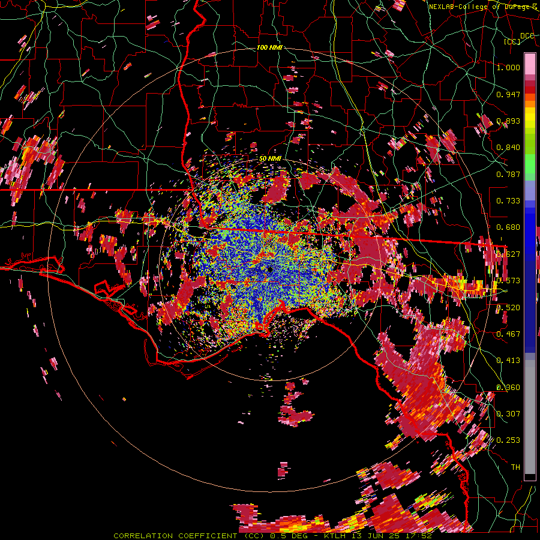540x540 pixels.
Task: Pick the bright blue color bar segment
Action: 530,229
